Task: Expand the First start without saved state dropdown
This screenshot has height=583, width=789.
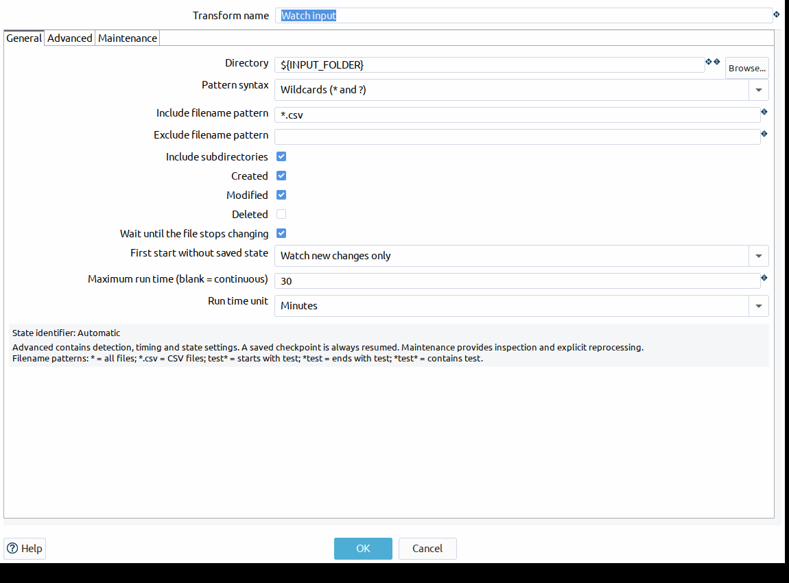Action: tap(758, 256)
